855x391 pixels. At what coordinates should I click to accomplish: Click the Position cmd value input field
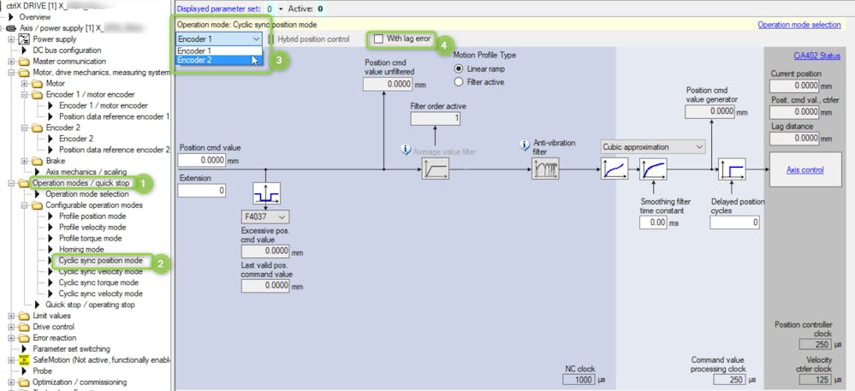(x=202, y=160)
